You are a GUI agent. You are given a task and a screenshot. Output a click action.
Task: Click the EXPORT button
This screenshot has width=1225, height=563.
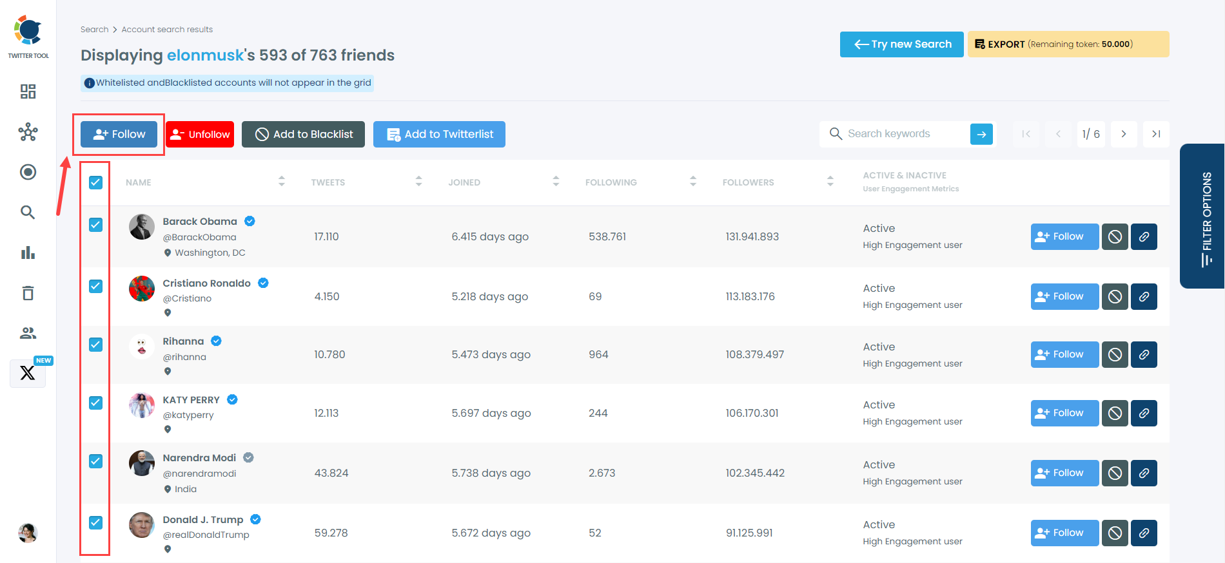[1068, 44]
